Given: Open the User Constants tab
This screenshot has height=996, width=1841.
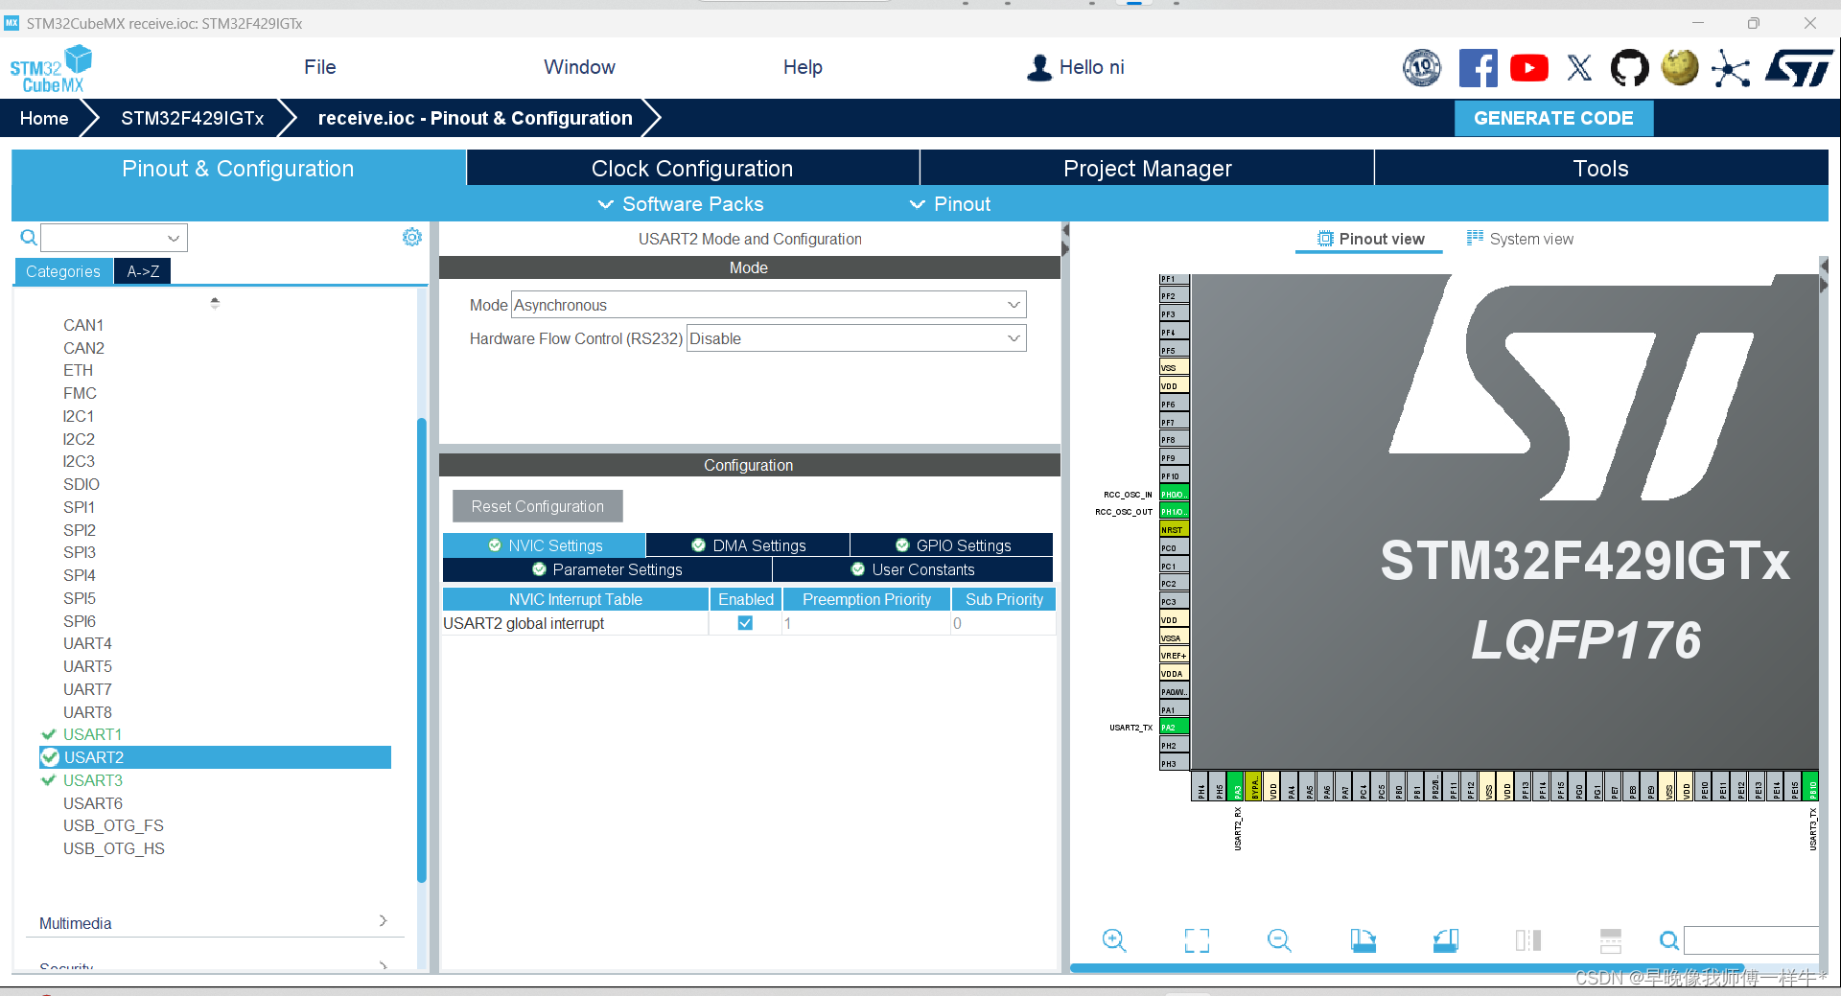Looking at the screenshot, I should pyautogui.click(x=913, y=569).
